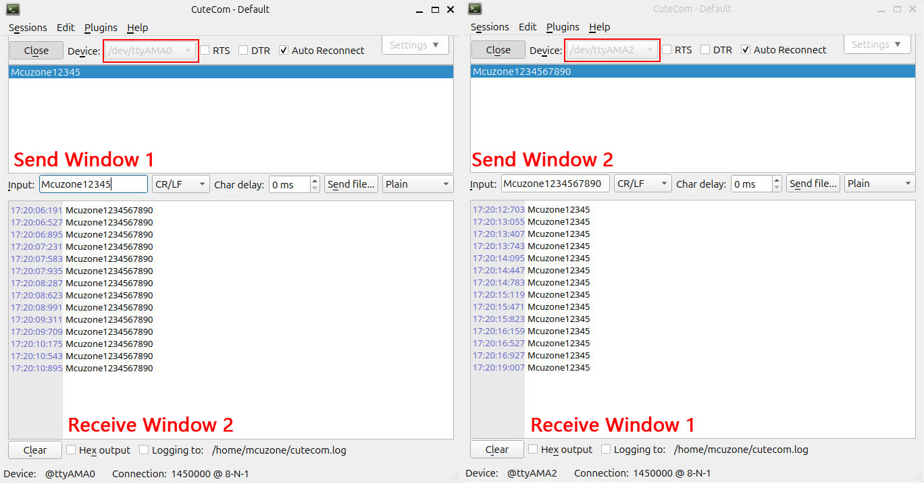The image size is (924, 484).
Task: Click the Char delay value field in left window
Action: [289, 184]
